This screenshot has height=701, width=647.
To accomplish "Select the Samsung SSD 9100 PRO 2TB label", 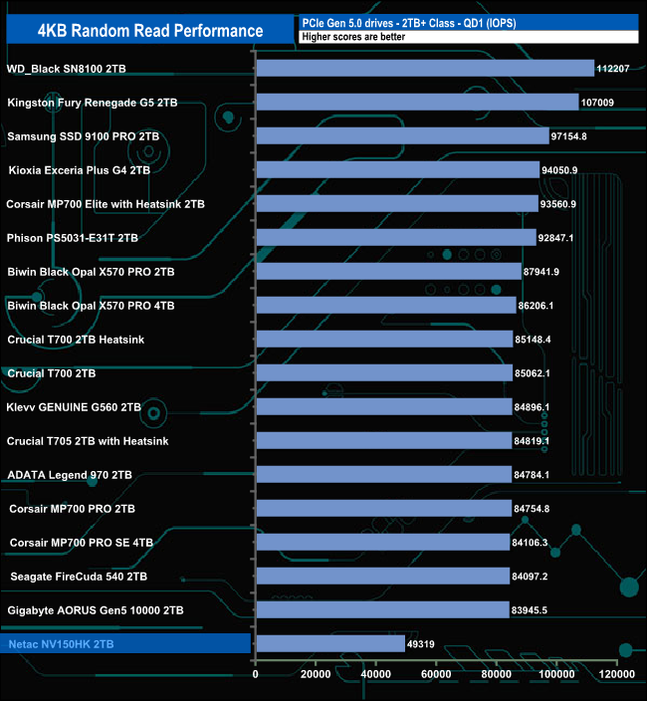I will tap(83, 136).
